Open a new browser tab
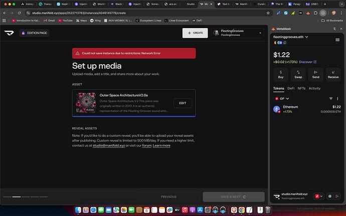This screenshot has height=216, width=346. [x=325, y=4]
